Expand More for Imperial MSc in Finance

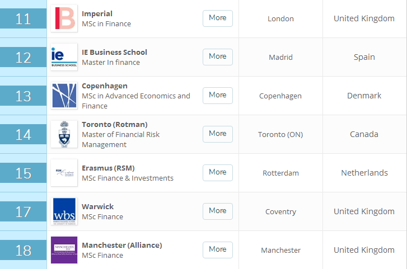[x=217, y=18]
